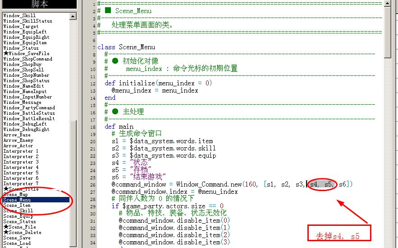
Task: Select Window_ShopNumber script entry
Action: coord(26,75)
